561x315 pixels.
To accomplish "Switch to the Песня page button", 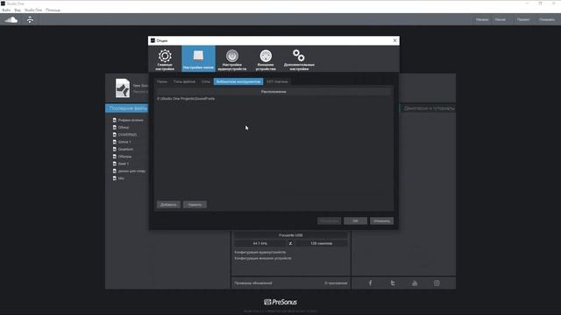I will pos(501,19).
